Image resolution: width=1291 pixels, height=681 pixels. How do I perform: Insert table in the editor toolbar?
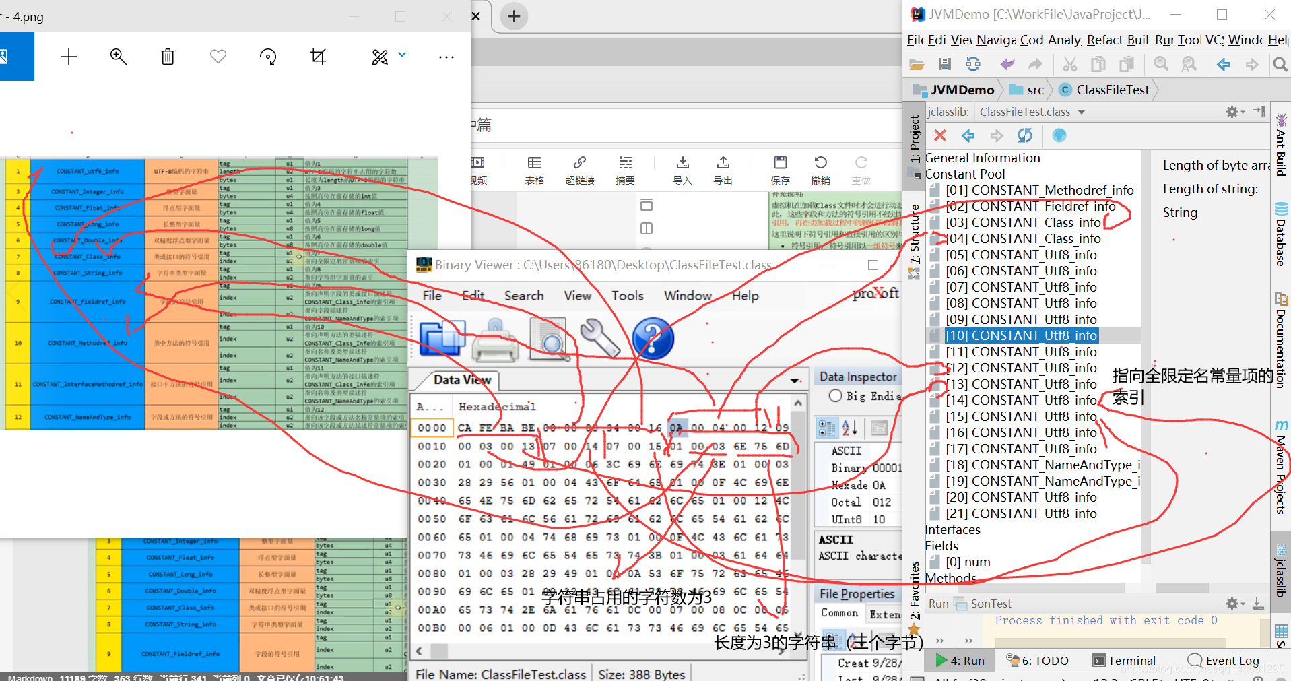(x=535, y=170)
